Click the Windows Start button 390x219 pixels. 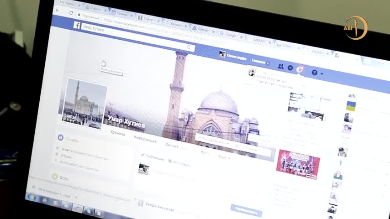point(32,198)
